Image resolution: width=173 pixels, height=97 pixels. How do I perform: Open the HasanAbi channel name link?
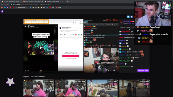point(127,21)
